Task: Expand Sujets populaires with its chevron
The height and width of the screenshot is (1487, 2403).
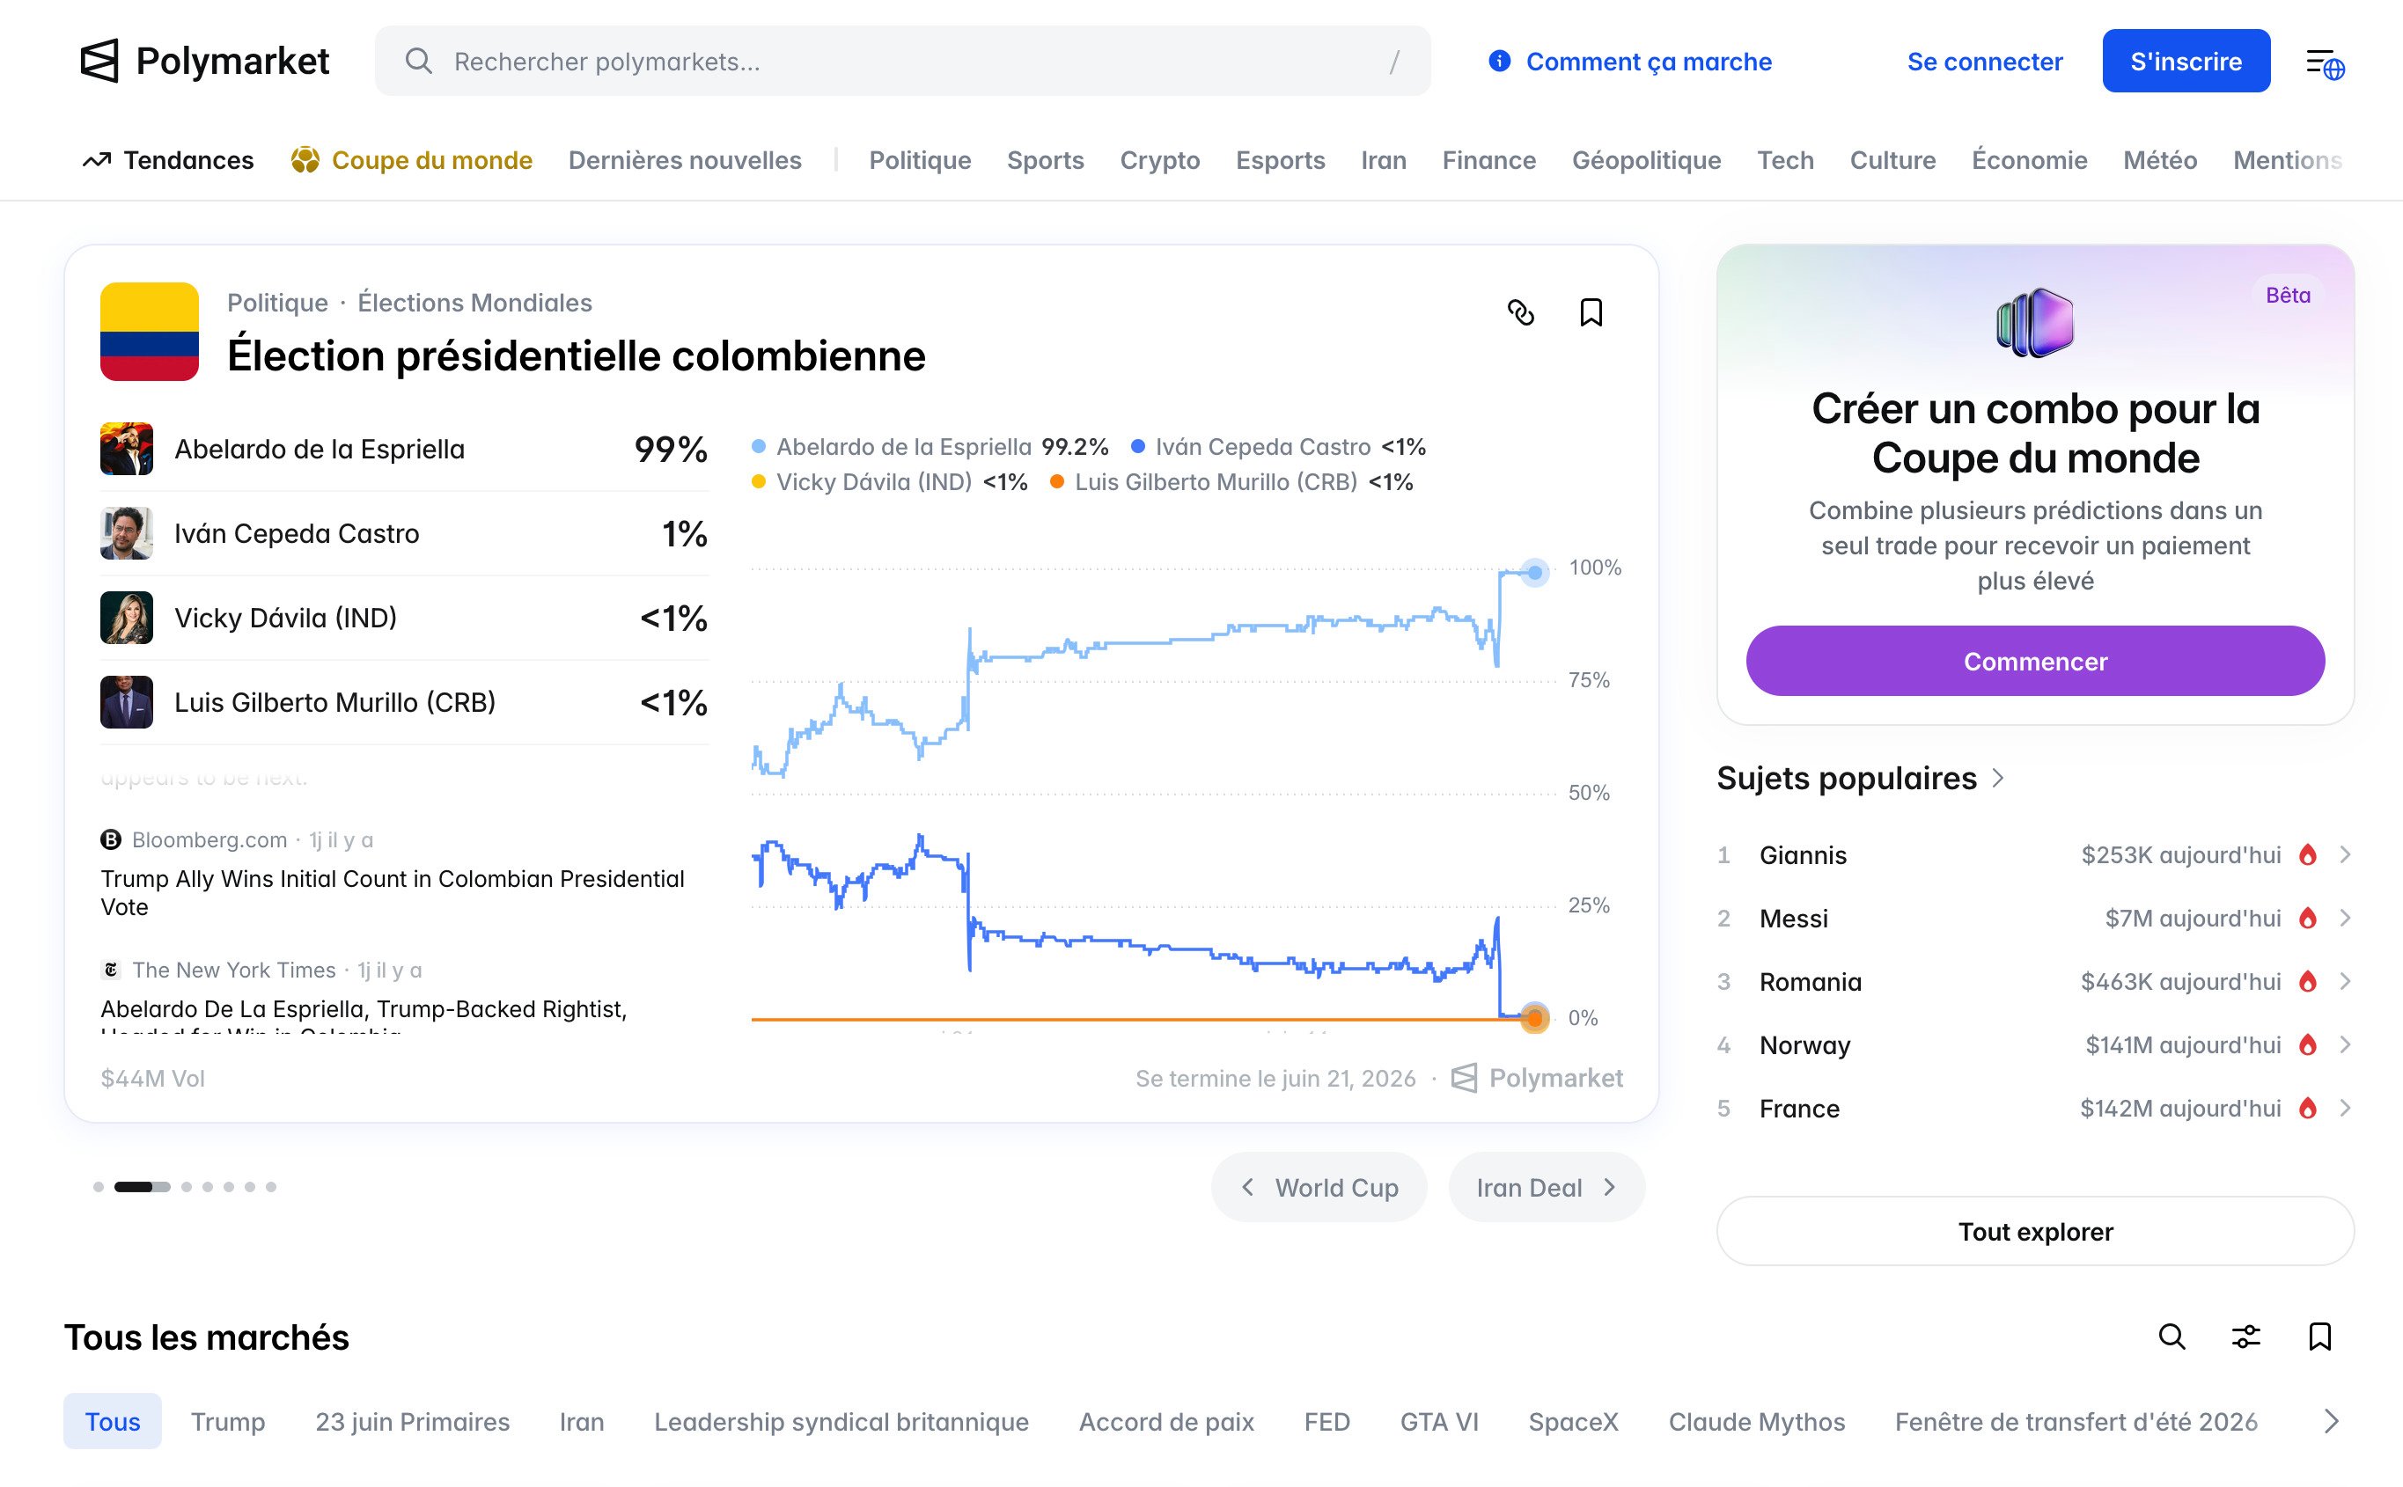Action: click(1998, 778)
